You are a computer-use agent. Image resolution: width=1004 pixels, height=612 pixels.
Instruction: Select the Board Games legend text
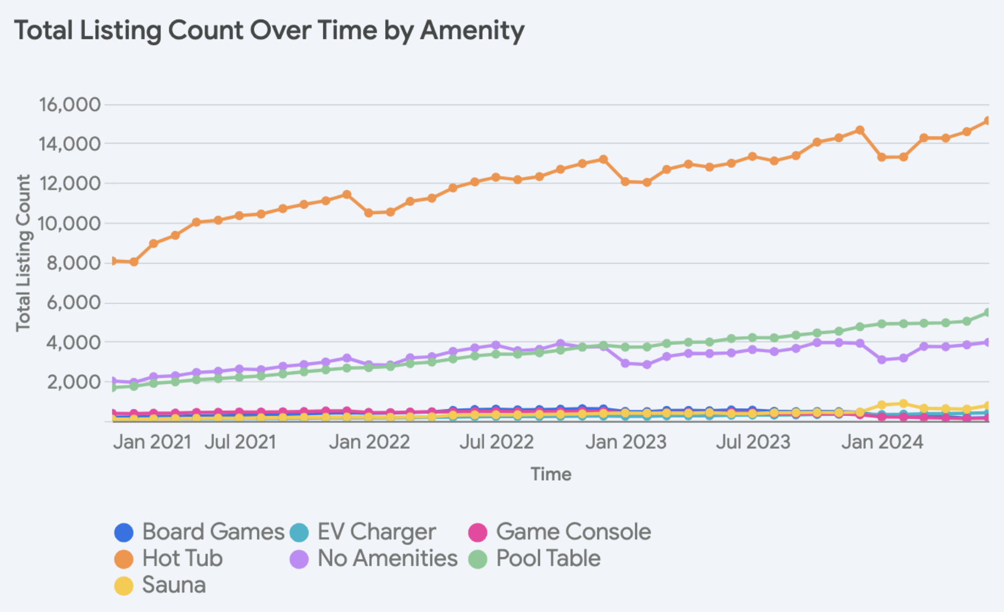213,532
